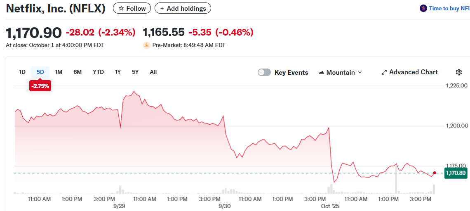Screen dimensions: 470x211
Task: Click the Pre-Market sunrise icon
Action: pos(146,45)
